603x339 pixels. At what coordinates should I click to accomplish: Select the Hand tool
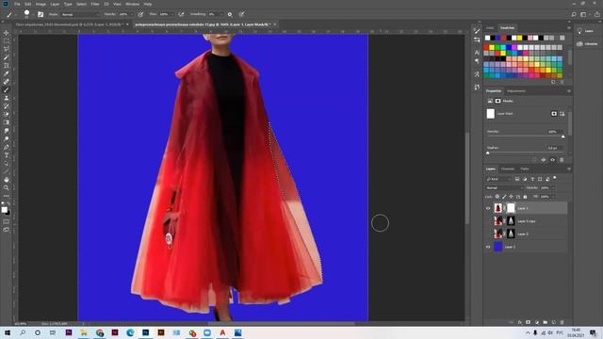[x=7, y=180]
